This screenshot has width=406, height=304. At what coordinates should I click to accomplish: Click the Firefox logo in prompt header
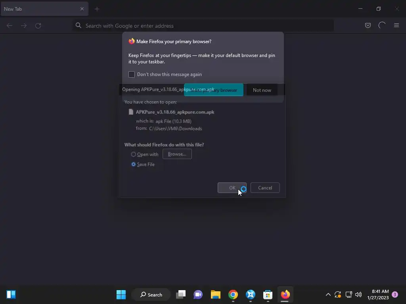132,41
